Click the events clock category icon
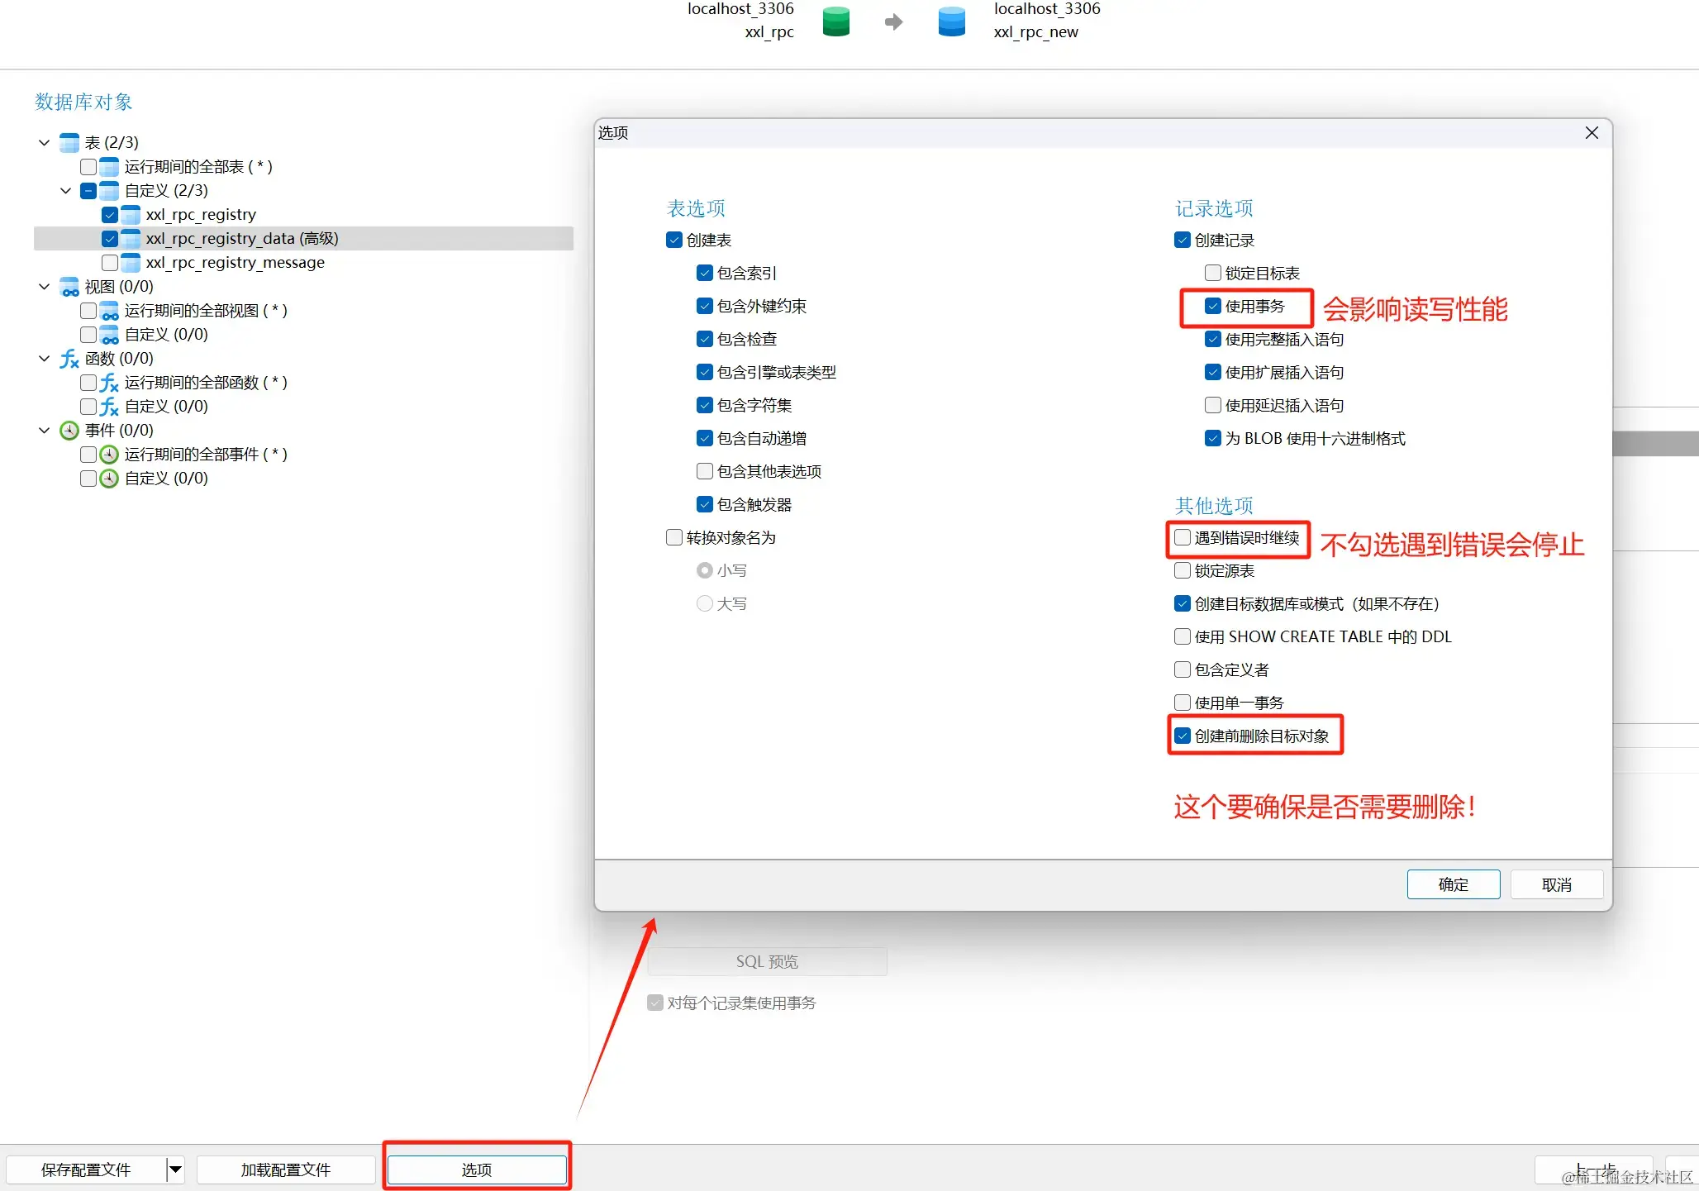The image size is (1699, 1191). 69,431
